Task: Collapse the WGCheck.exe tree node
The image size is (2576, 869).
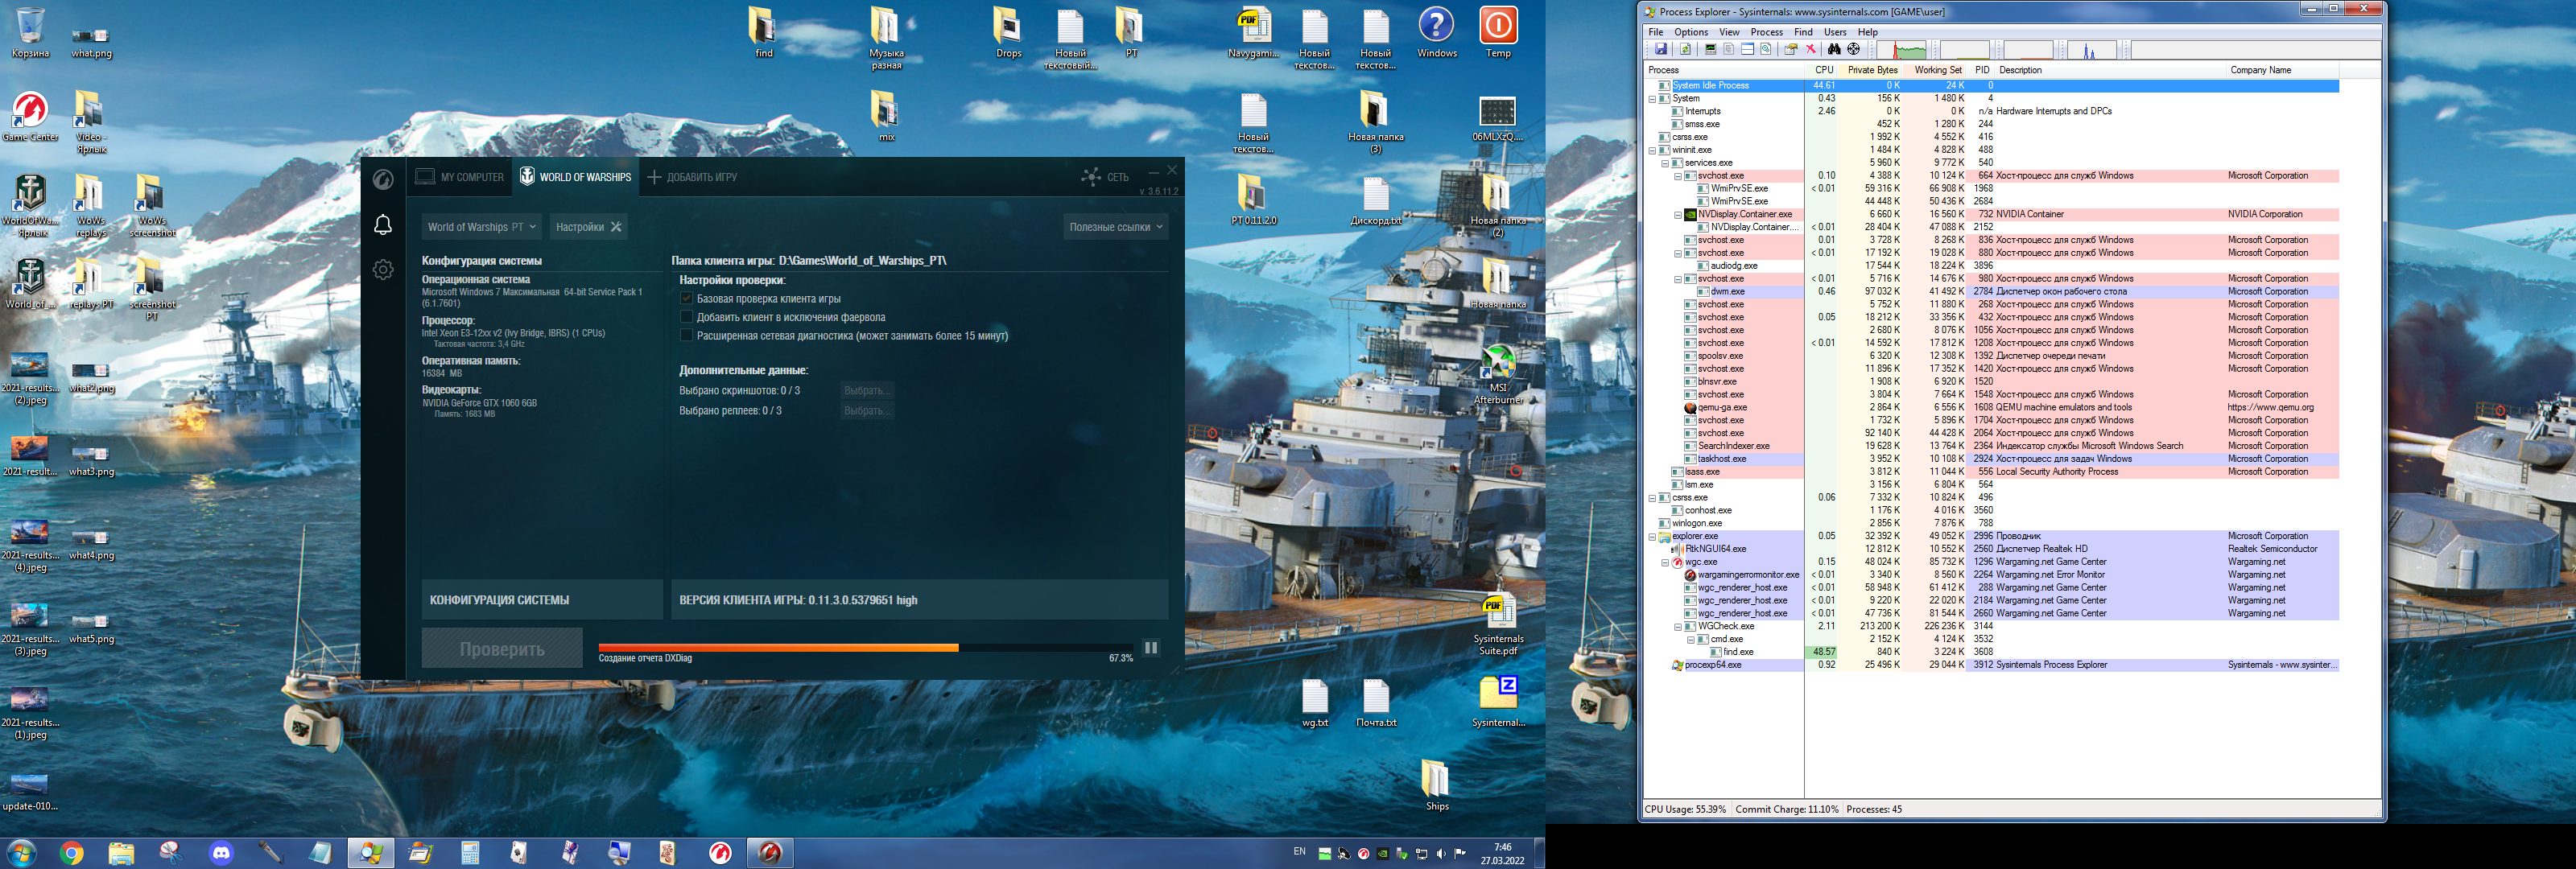Action: pyautogui.click(x=1678, y=627)
